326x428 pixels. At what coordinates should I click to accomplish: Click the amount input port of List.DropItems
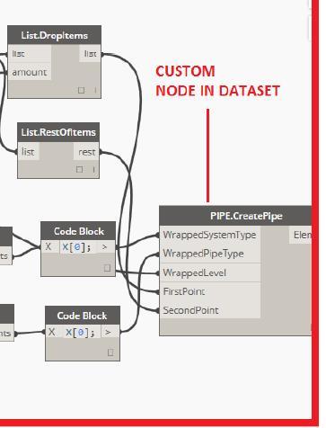30,72
